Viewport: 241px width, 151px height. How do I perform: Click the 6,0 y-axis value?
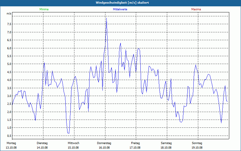9,48
